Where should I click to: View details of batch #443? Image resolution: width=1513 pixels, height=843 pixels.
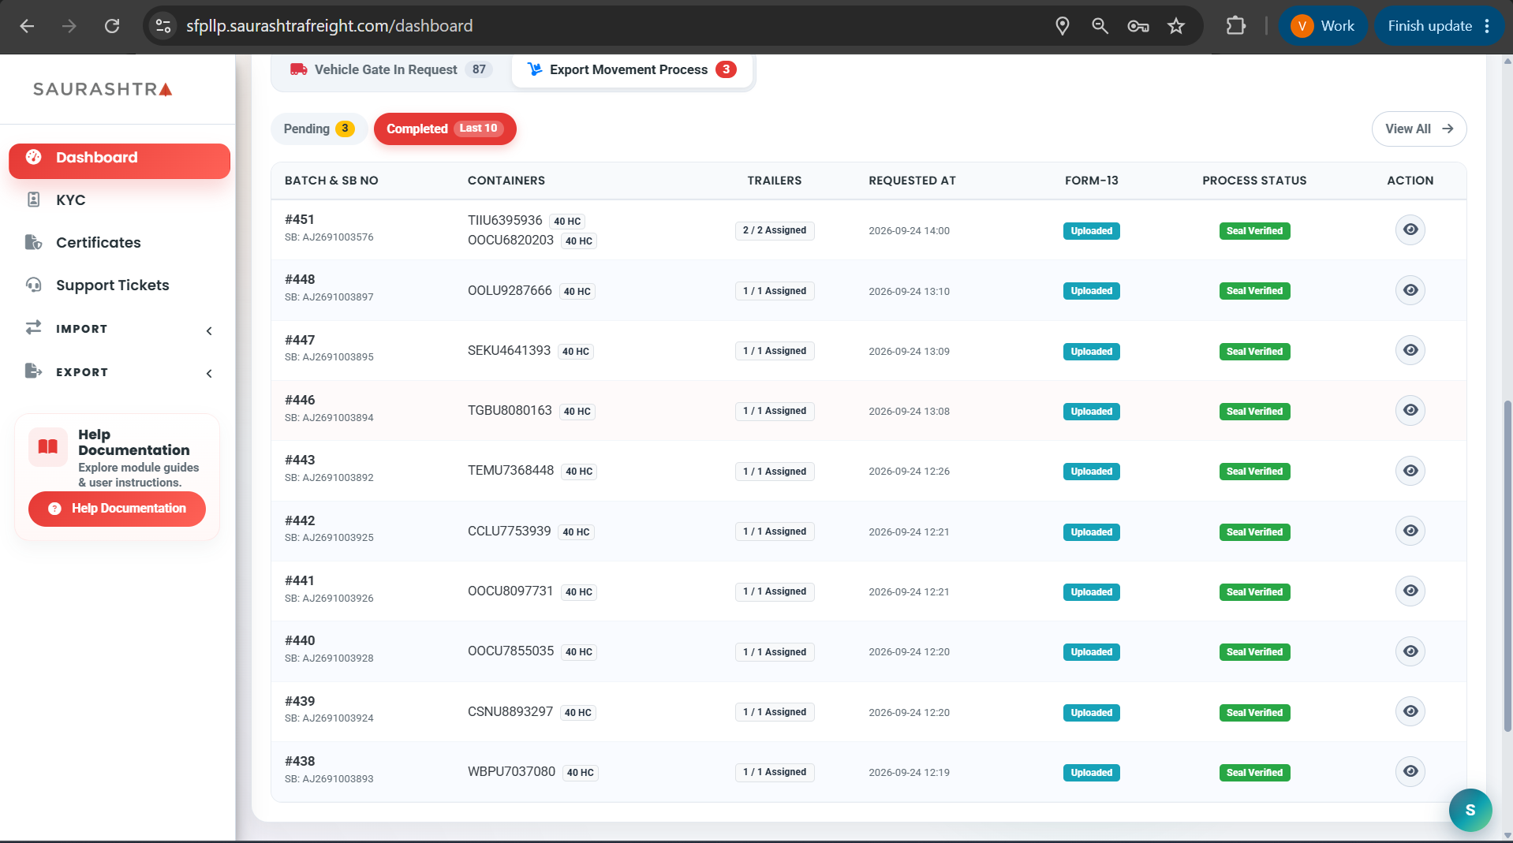1410,471
